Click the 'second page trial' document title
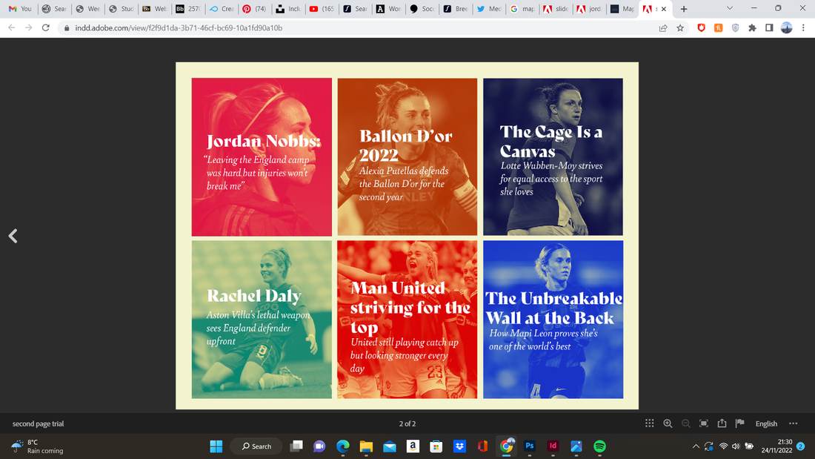Screen dimensions: 815x459 [x=38, y=423]
